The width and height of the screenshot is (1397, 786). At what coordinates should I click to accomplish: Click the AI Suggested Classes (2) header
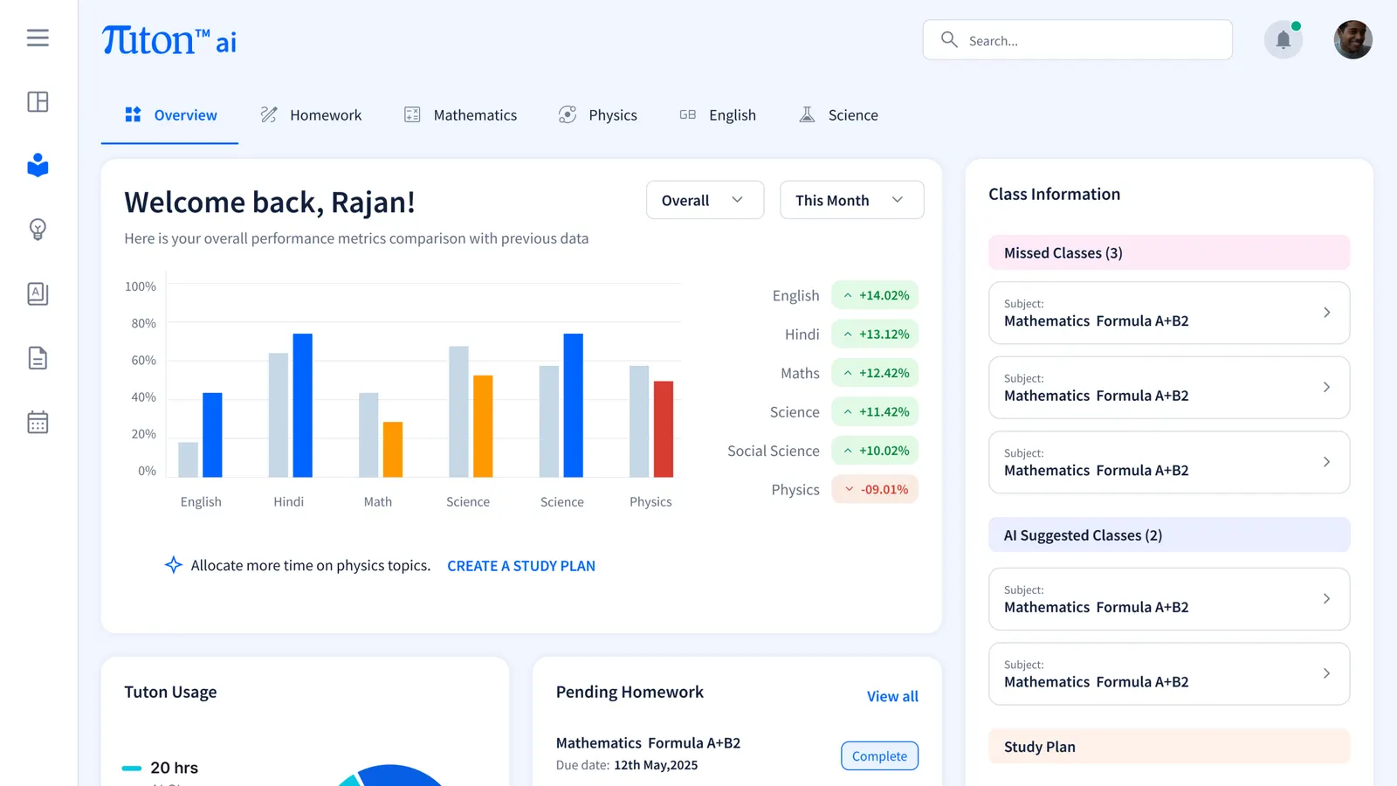click(1169, 535)
